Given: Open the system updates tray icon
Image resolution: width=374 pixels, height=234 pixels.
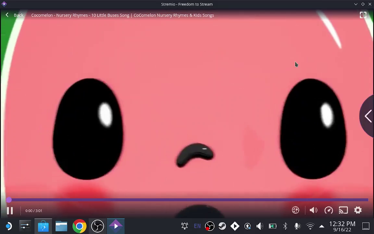Looking at the screenshot, I should [x=248, y=226].
